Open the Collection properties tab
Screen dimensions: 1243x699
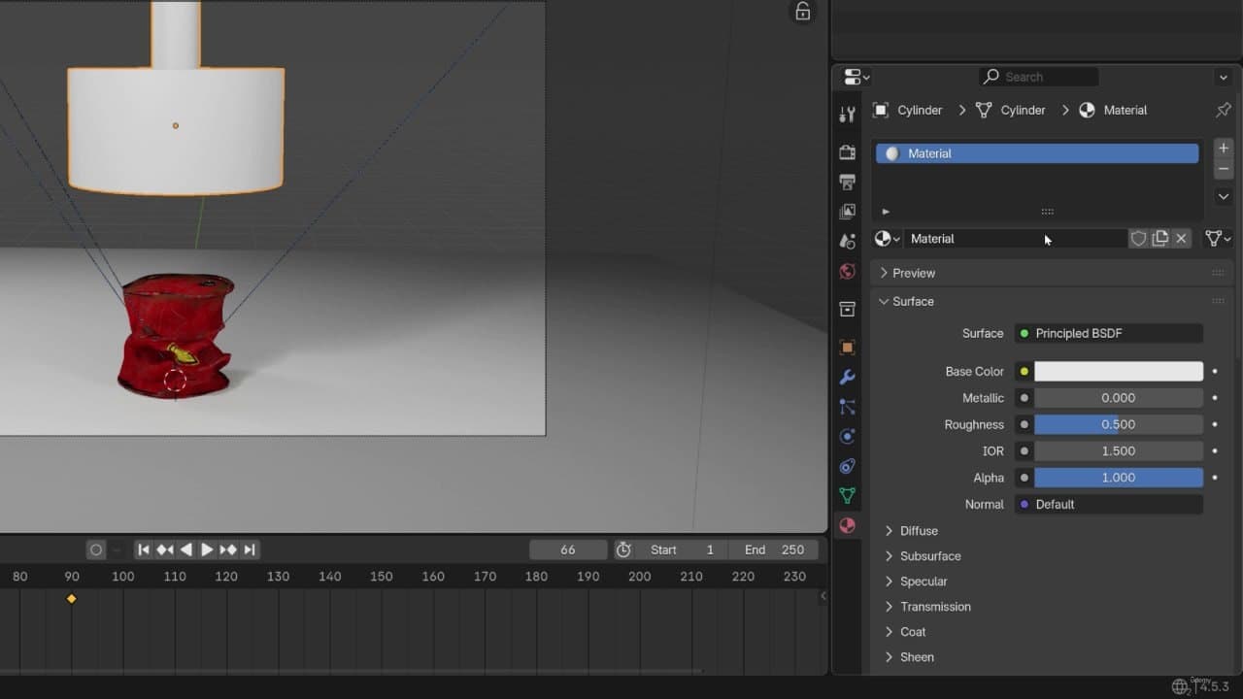(847, 310)
